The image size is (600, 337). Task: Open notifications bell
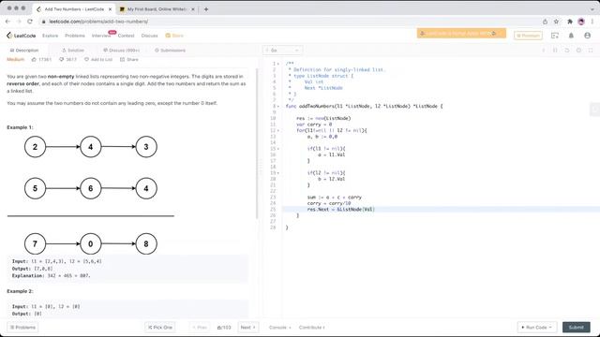click(x=571, y=36)
